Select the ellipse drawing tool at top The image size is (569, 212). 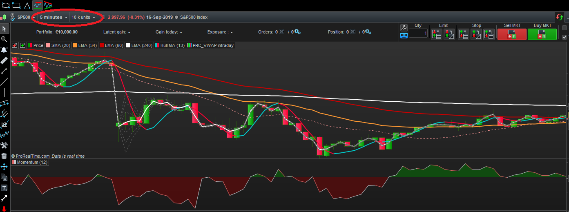pos(6,5)
